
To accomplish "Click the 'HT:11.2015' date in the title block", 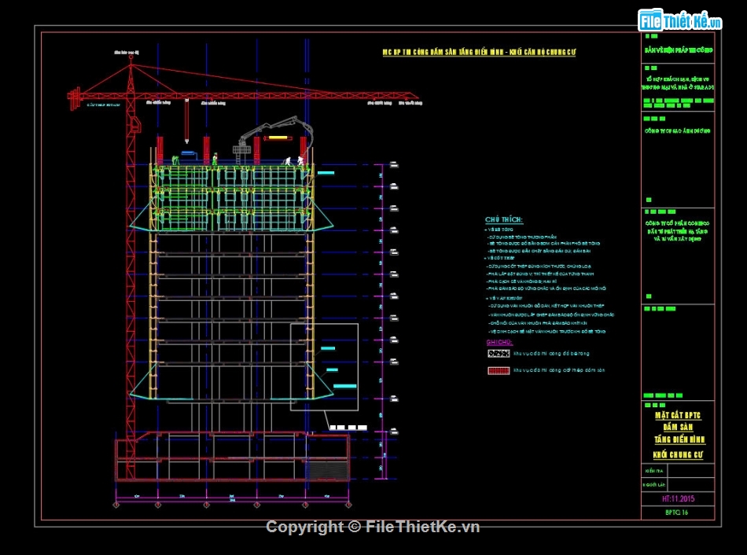I will (678, 498).
